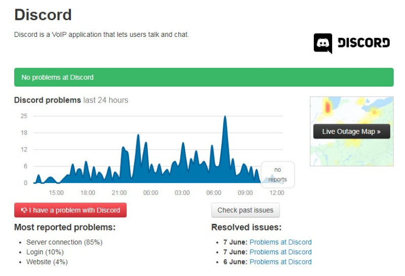Click Check past issues button
This screenshot has width=405, height=276.
[x=246, y=210]
